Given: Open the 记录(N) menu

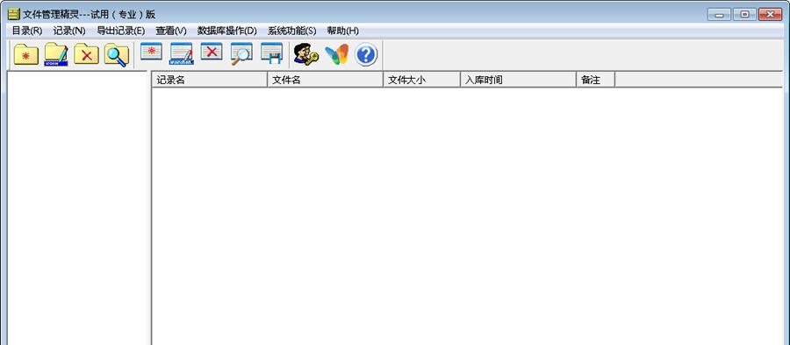Looking at the screenshot, I should (x=69, y=31).
